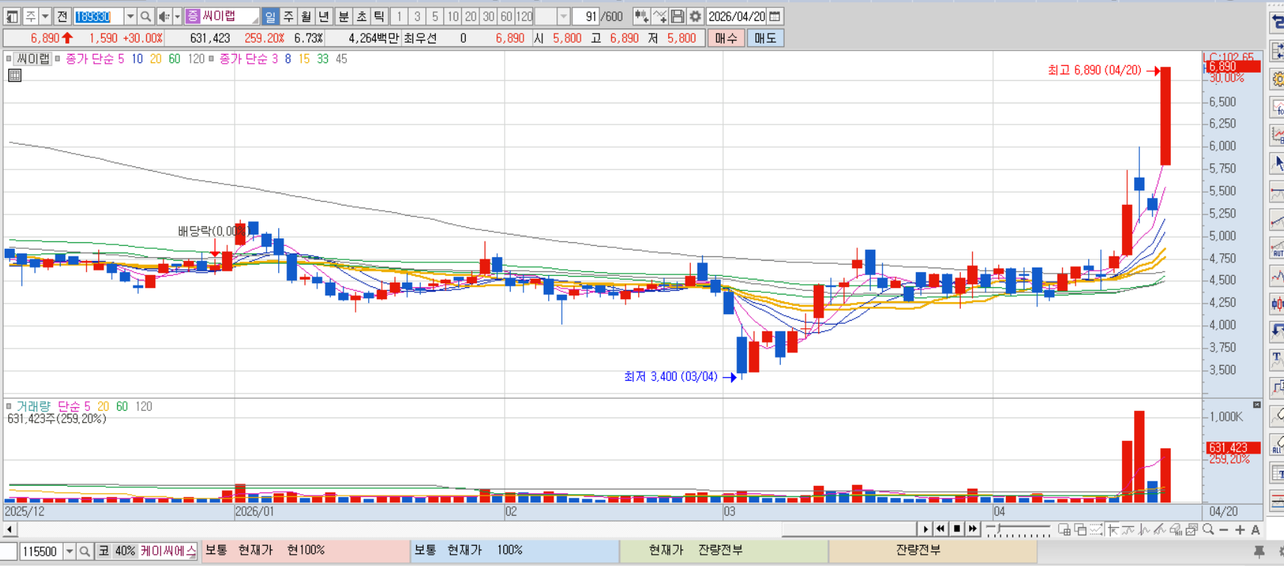
Task: Click the pin icon at bottom right
Action: pos(1259,551)
